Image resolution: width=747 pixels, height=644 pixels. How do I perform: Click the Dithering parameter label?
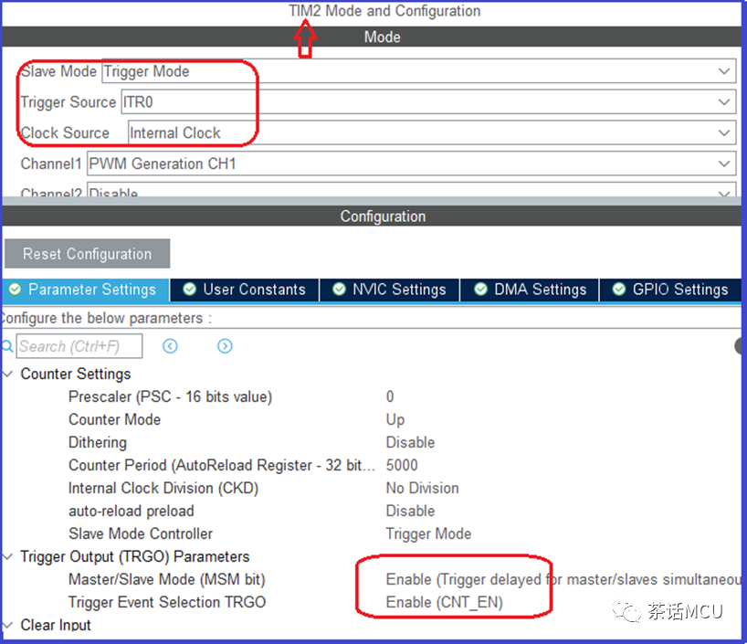click(98, 442)
